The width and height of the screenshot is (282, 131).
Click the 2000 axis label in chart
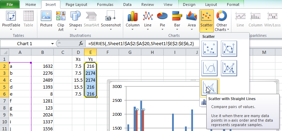click(x=117, y=114)
